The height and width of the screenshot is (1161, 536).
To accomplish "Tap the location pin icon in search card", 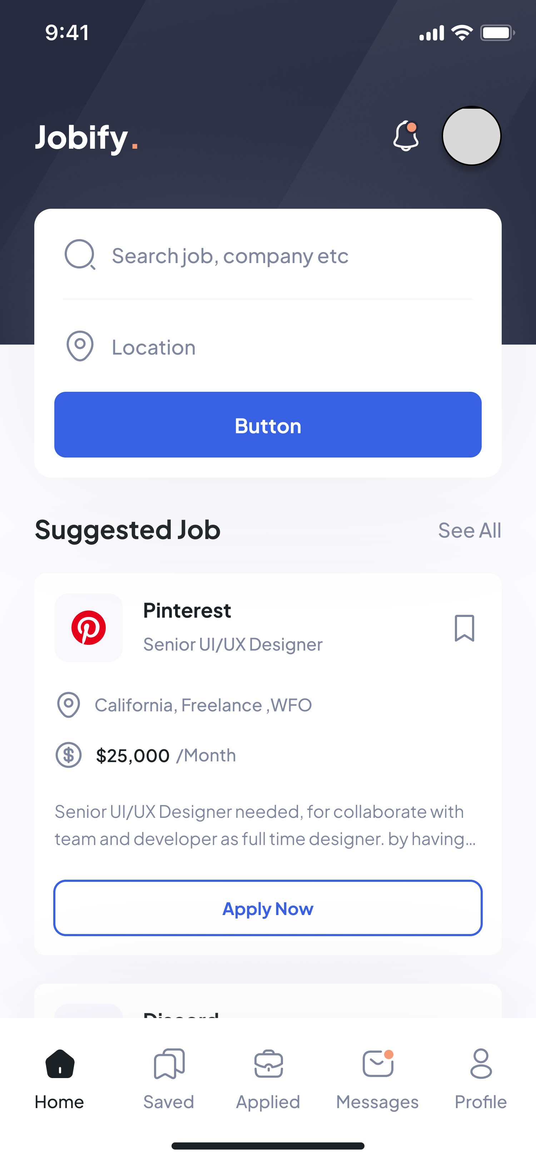I will (x=80, y=346).
